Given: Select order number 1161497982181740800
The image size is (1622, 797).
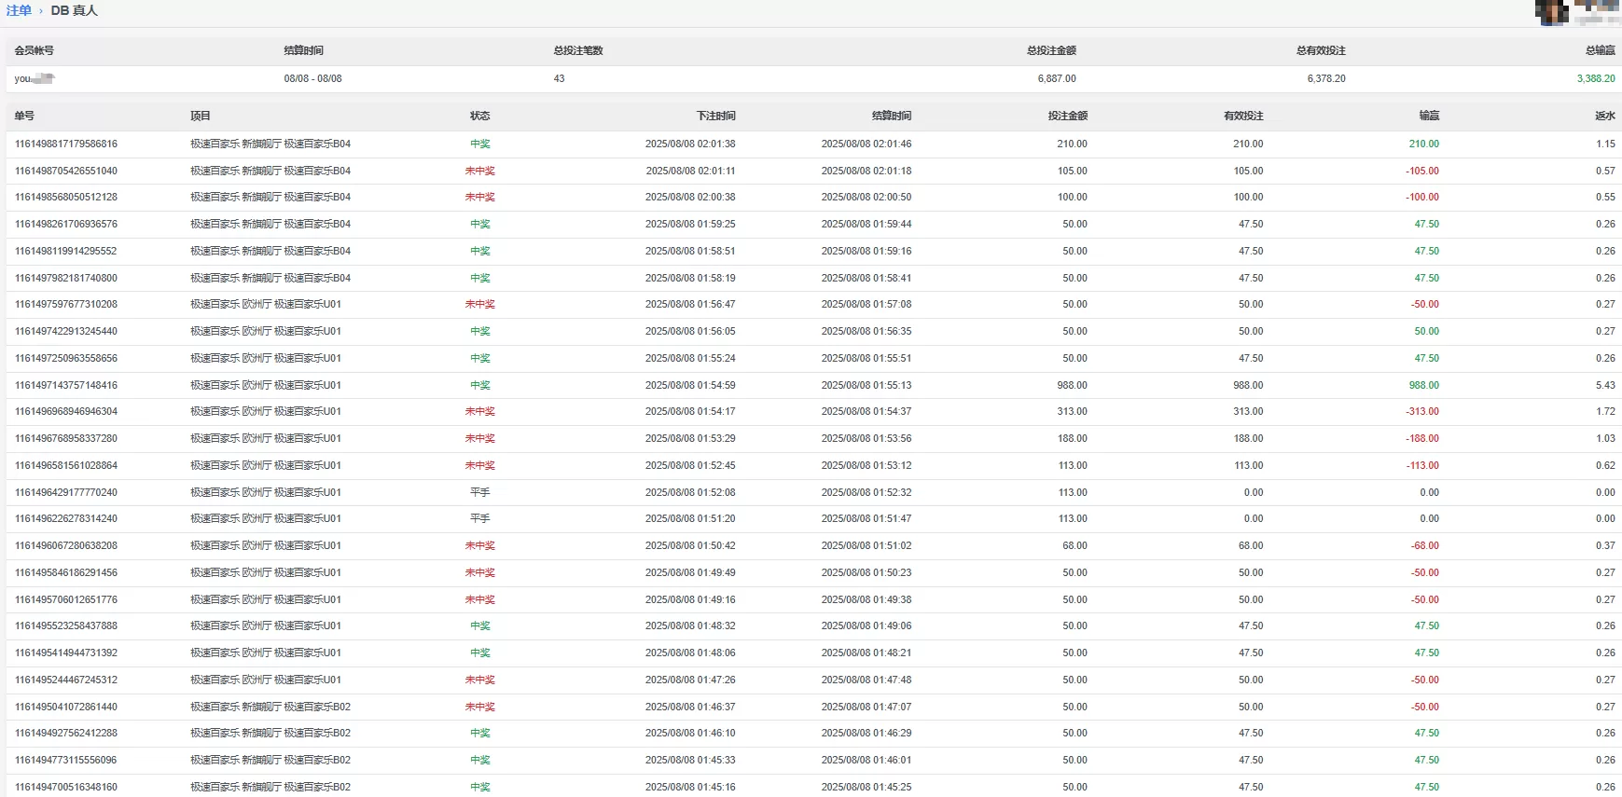Looking at the screenshot, I should coord(66,278).
